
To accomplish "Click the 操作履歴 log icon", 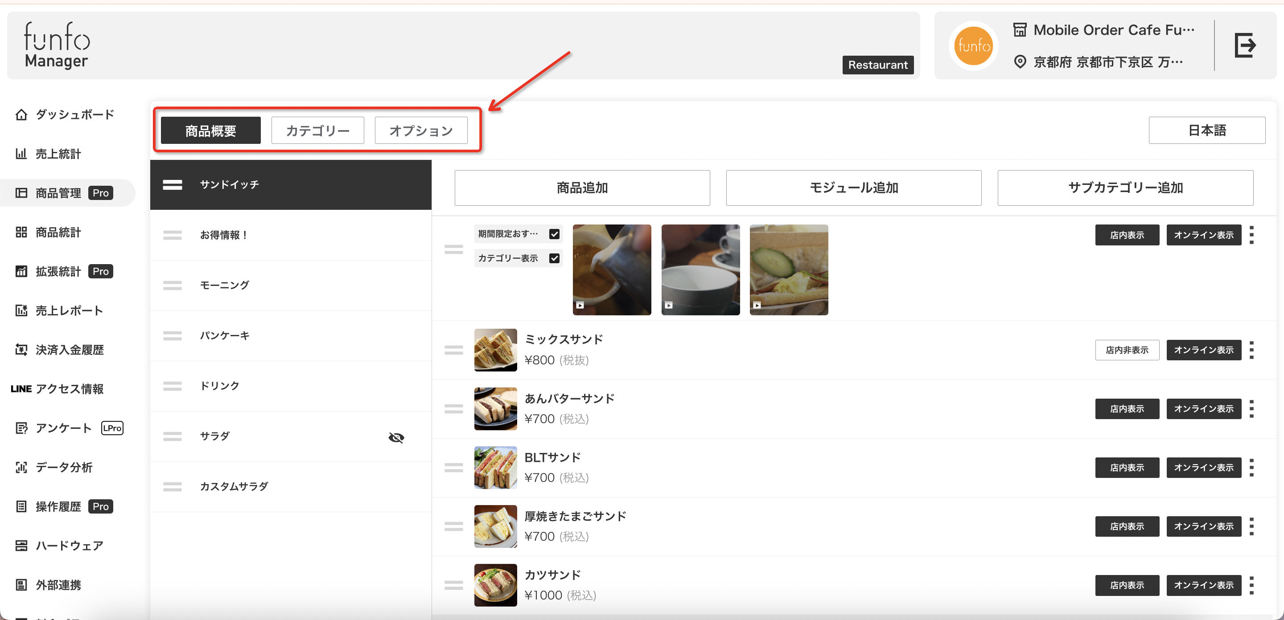I will 21,506.
